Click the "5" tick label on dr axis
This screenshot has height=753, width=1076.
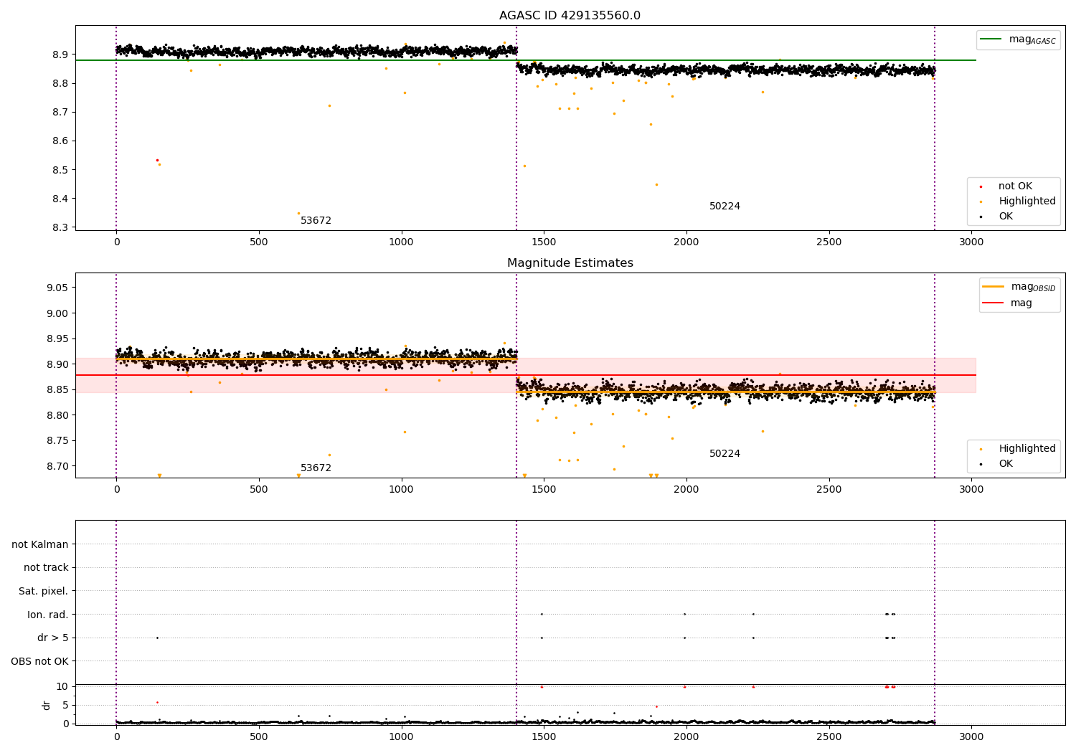point(65,706)
